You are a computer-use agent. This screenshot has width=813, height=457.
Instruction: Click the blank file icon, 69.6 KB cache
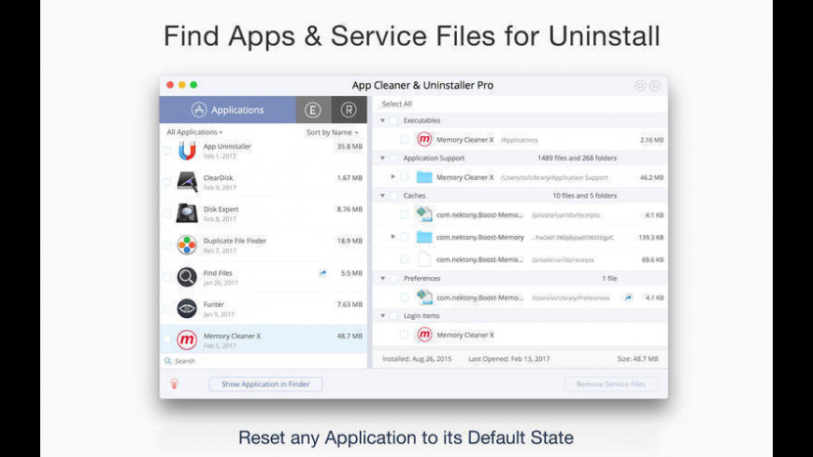[x=424, y=259]
